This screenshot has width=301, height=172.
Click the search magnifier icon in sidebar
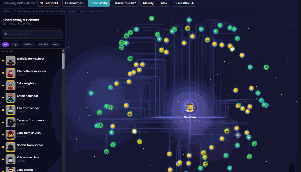point(6,34)
